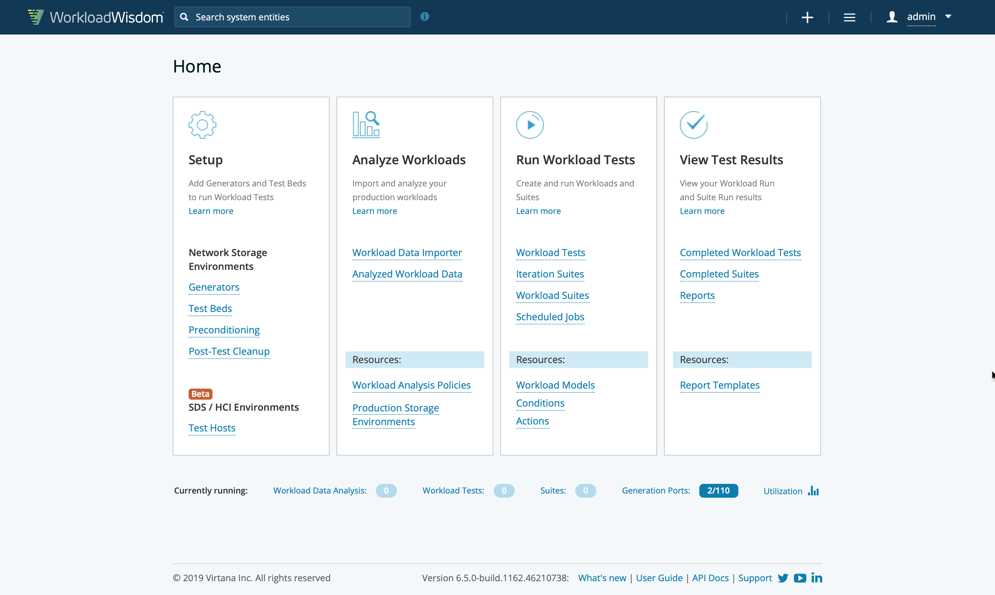
Task: Focus the Search system entities field
Action: pos(293,17)
